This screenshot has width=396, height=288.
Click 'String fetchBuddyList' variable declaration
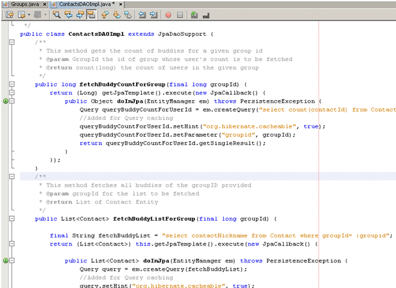click(111, 235)
